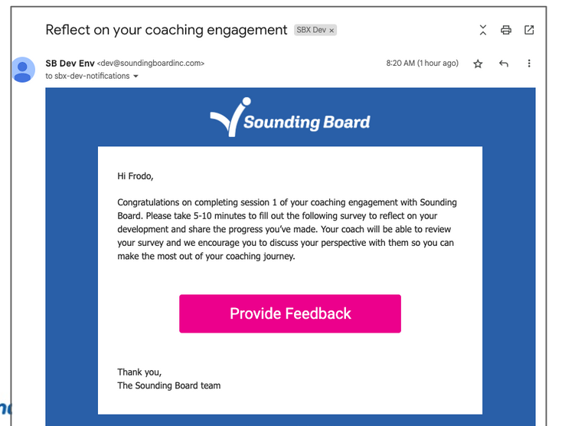
Task: Click the "Hi Frodo," greeting line
Action: coord(136,176)
